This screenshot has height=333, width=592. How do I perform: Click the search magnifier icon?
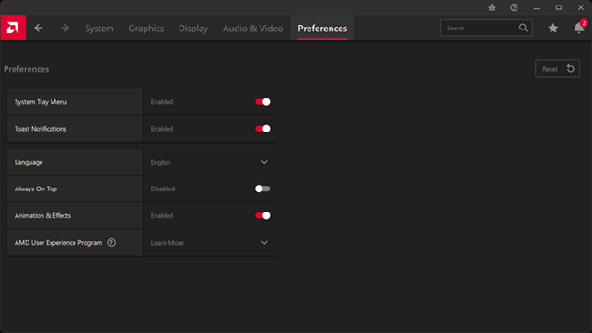[523, 28]
